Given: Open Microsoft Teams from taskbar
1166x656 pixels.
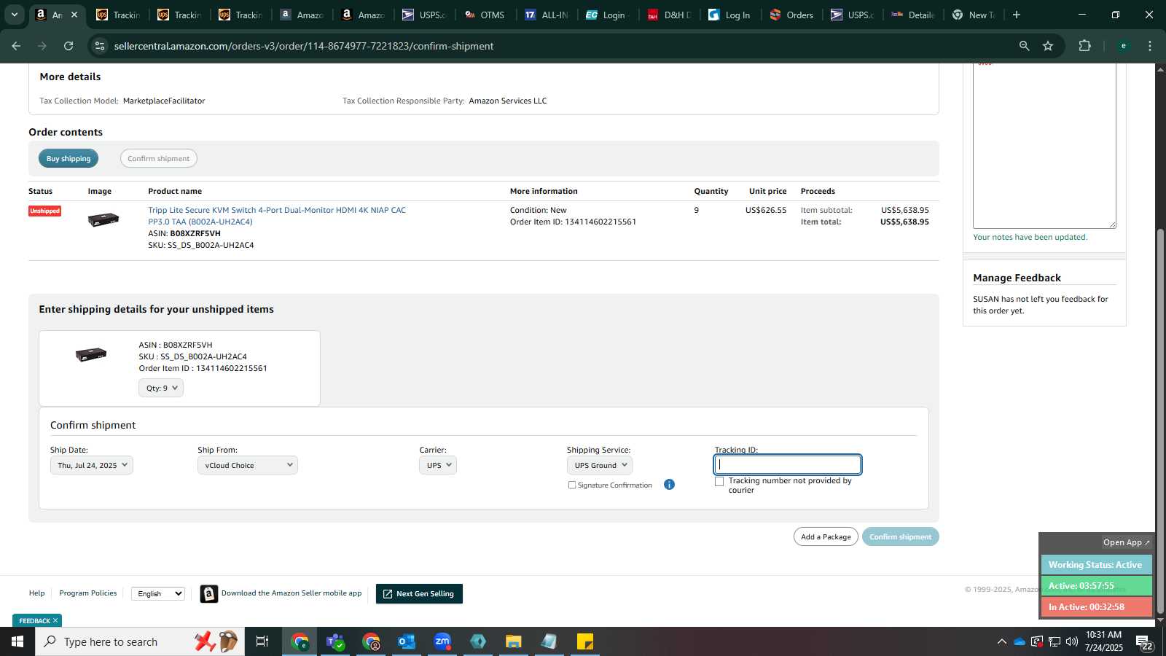Looking at the screenshot, I should click(x=335, y=641).
